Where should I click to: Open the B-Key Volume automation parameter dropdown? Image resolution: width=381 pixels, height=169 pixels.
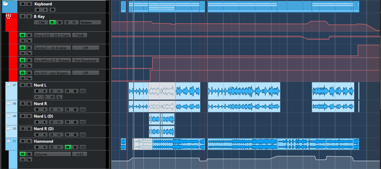point(90,22)
